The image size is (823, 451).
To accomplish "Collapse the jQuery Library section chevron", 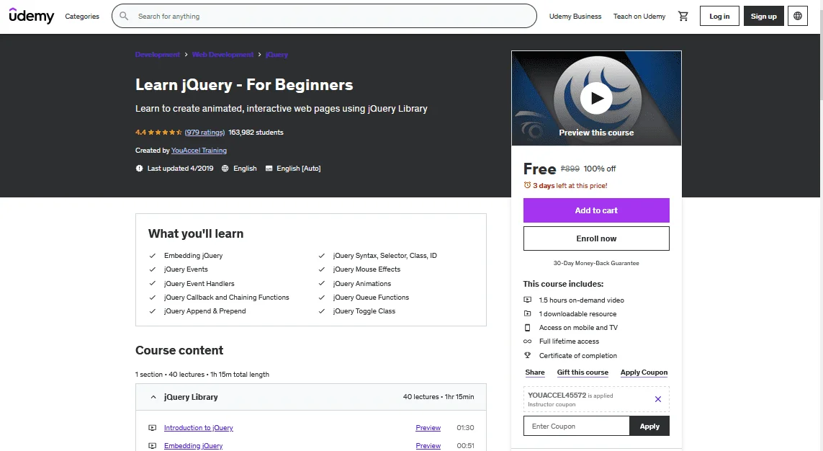I will click(x=153, y=397).
